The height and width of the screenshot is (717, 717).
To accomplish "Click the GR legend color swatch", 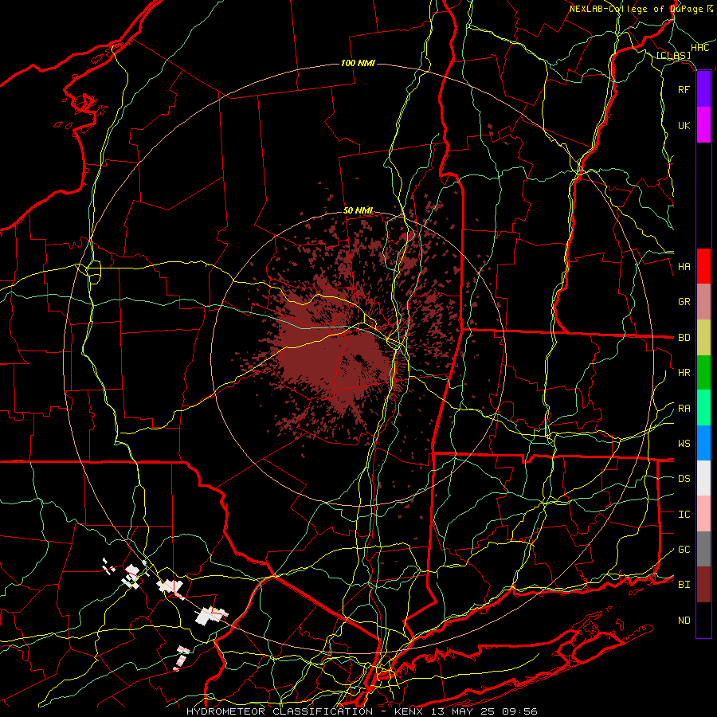I will point(703,302).
